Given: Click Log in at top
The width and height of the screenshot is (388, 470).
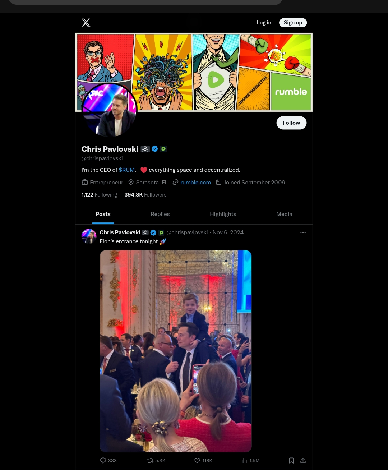Looking at the screenshot, I should (264, 23).
